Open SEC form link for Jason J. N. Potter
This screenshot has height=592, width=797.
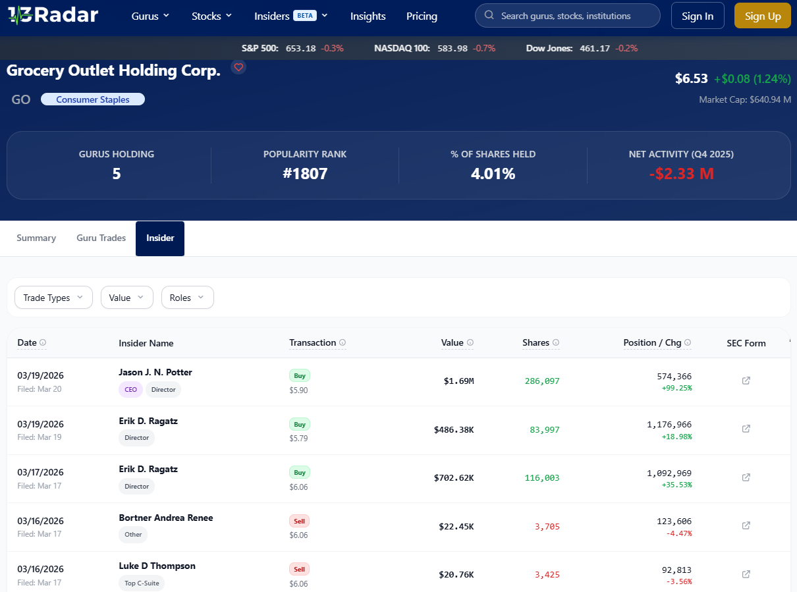[x=746, y=381]
